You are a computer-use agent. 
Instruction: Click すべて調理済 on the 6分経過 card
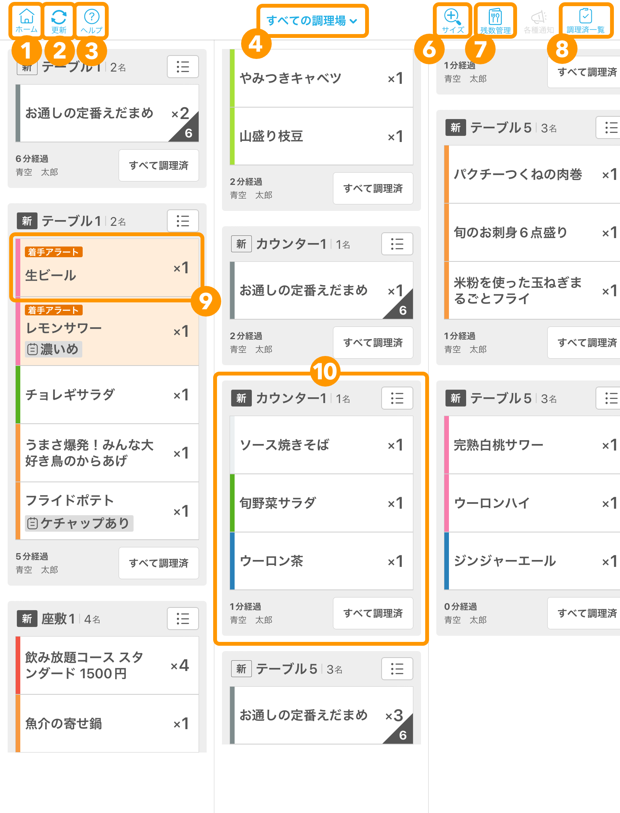click(159, 165)
